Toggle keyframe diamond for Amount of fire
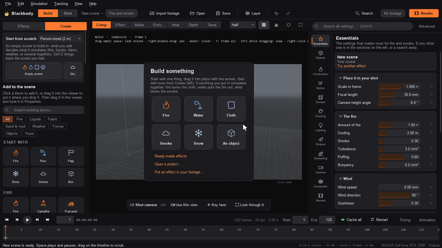Screen dimensions: 442x248 click(431, 125)
